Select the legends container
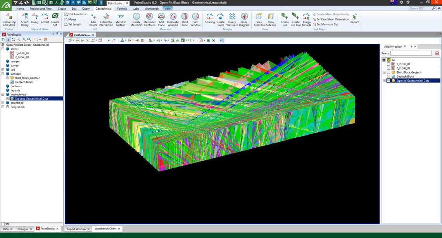Image resolution: width=442 pixels, height=238 pixels. pyautogui.click(x=15, y=90)
